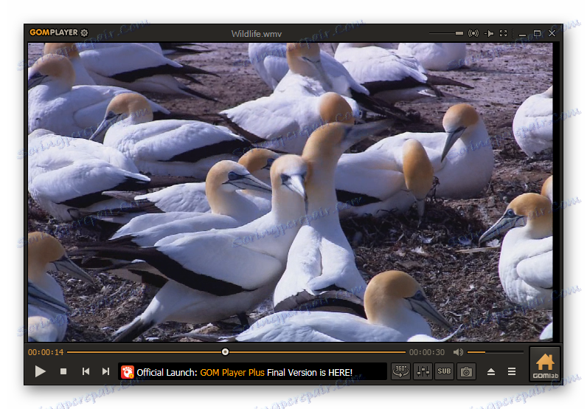
Task: Mute audio using speaker icon
Action: [x=458, y=352]
